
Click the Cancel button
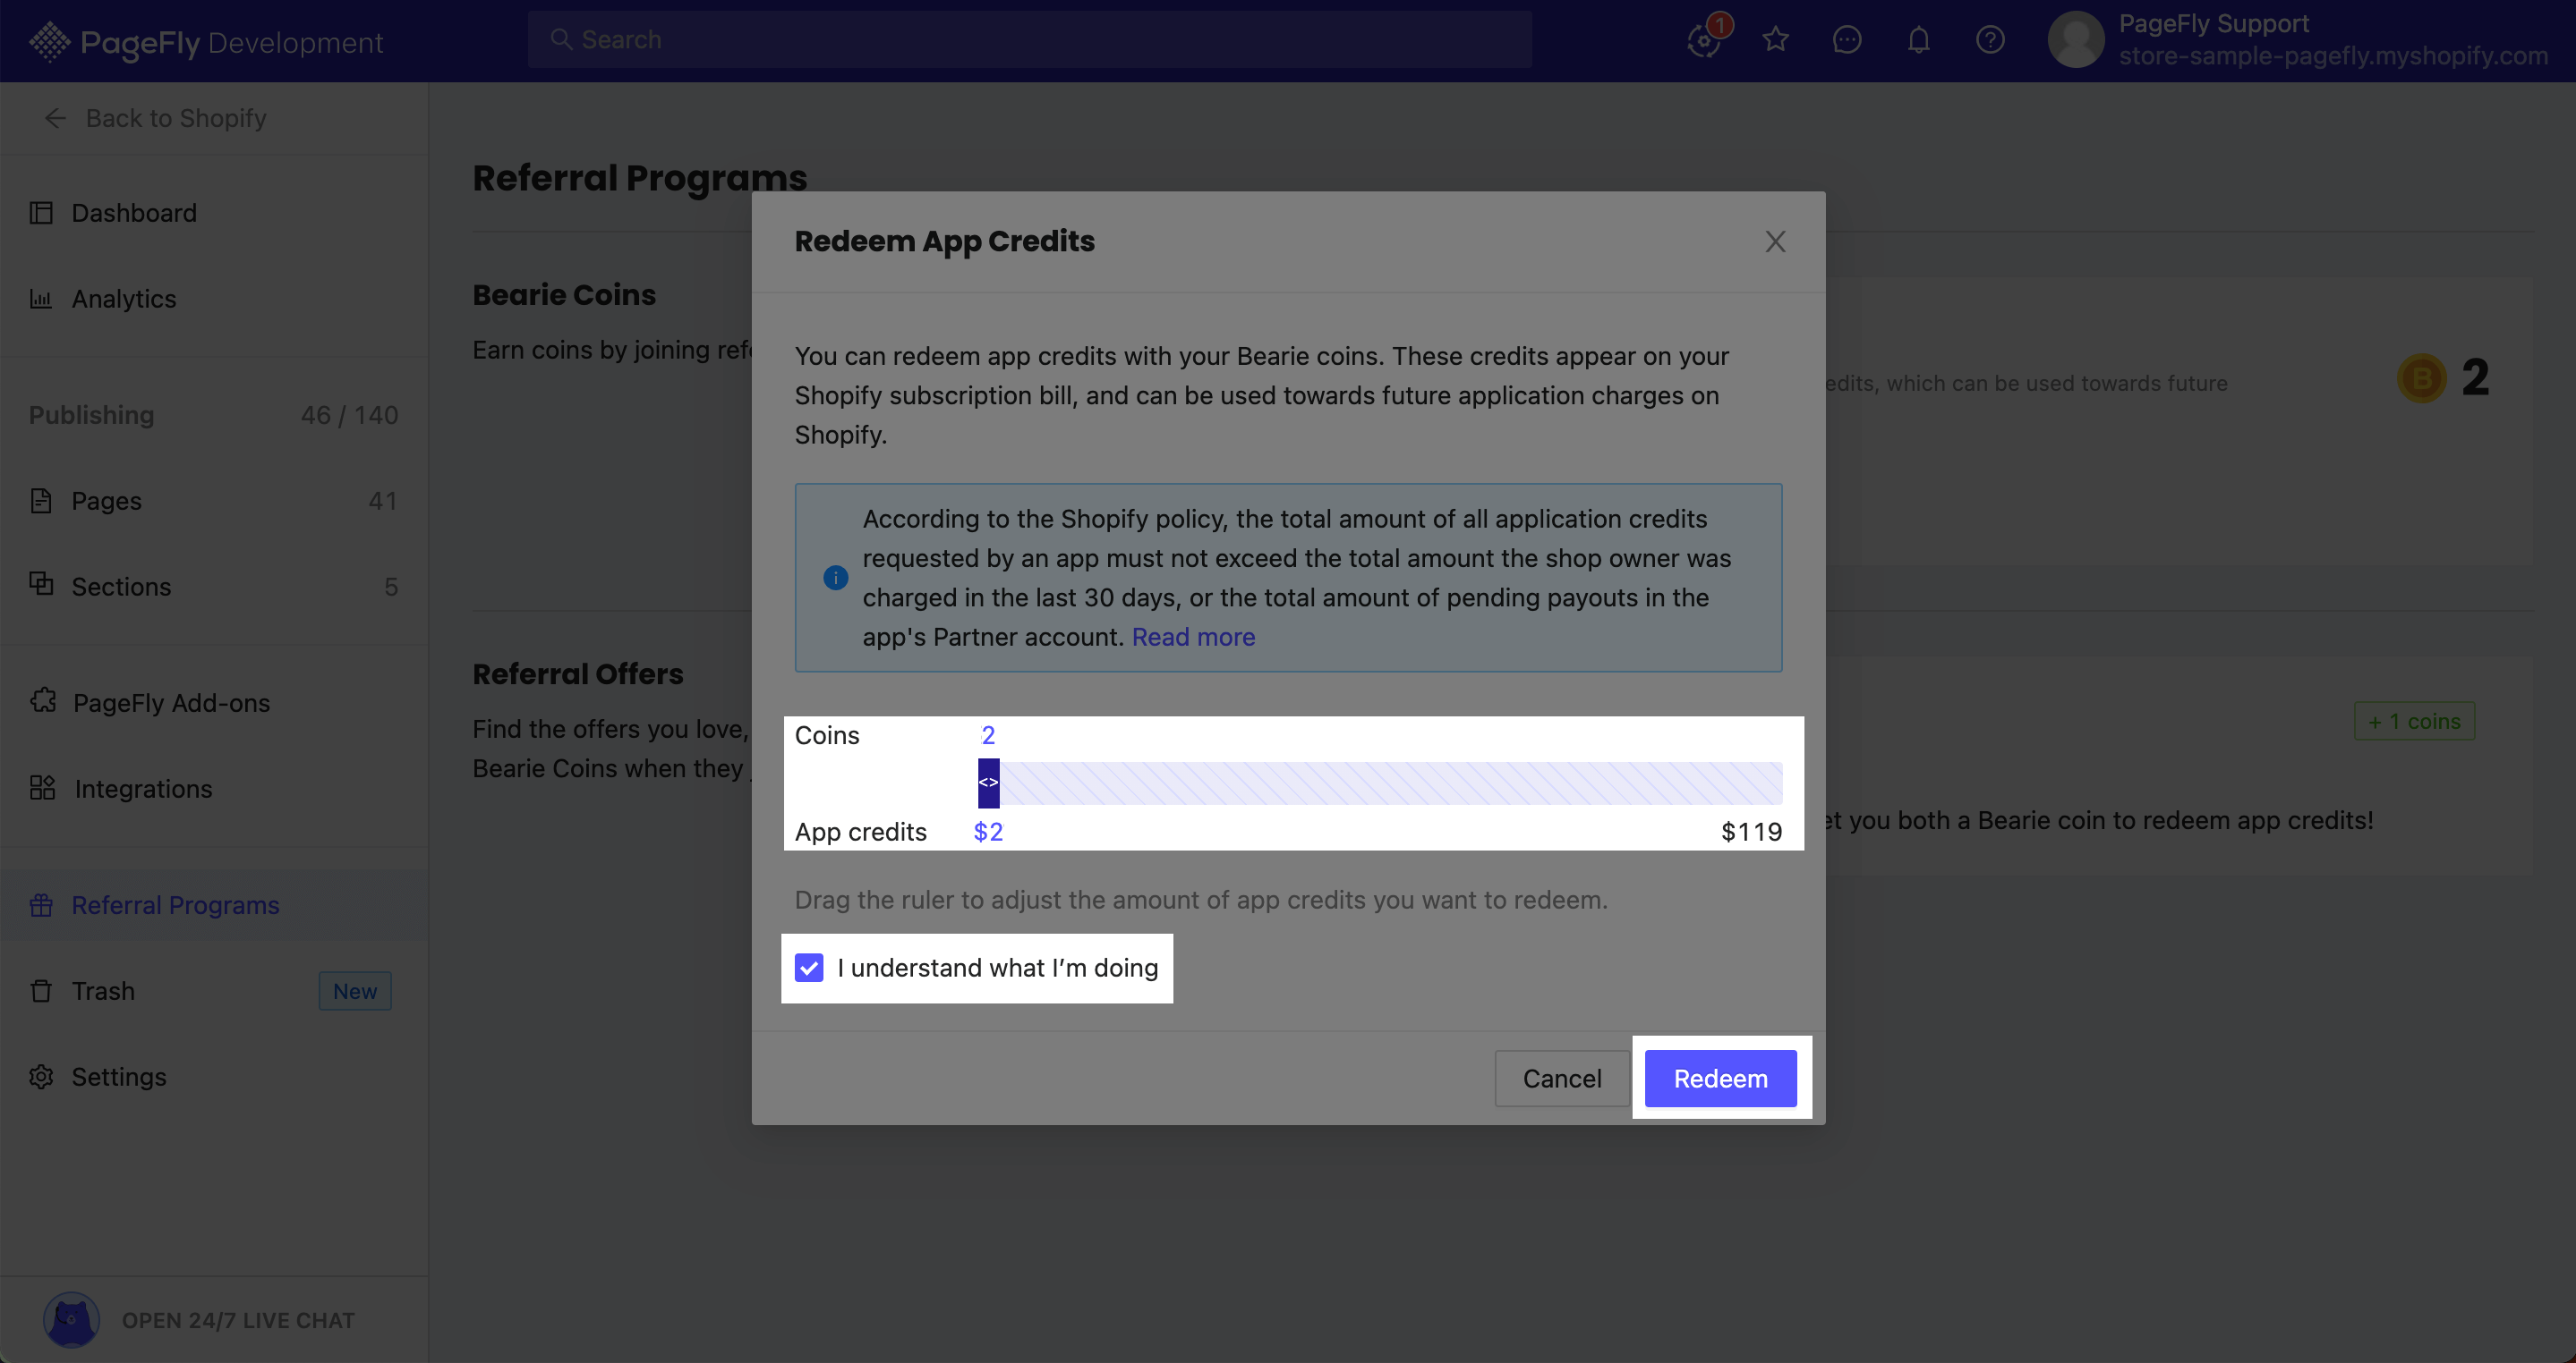tap(1561, 1077)
